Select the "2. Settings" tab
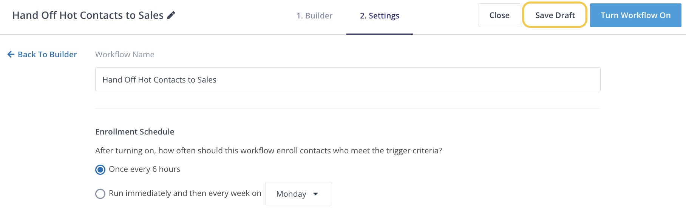 [x=379, y=16]
